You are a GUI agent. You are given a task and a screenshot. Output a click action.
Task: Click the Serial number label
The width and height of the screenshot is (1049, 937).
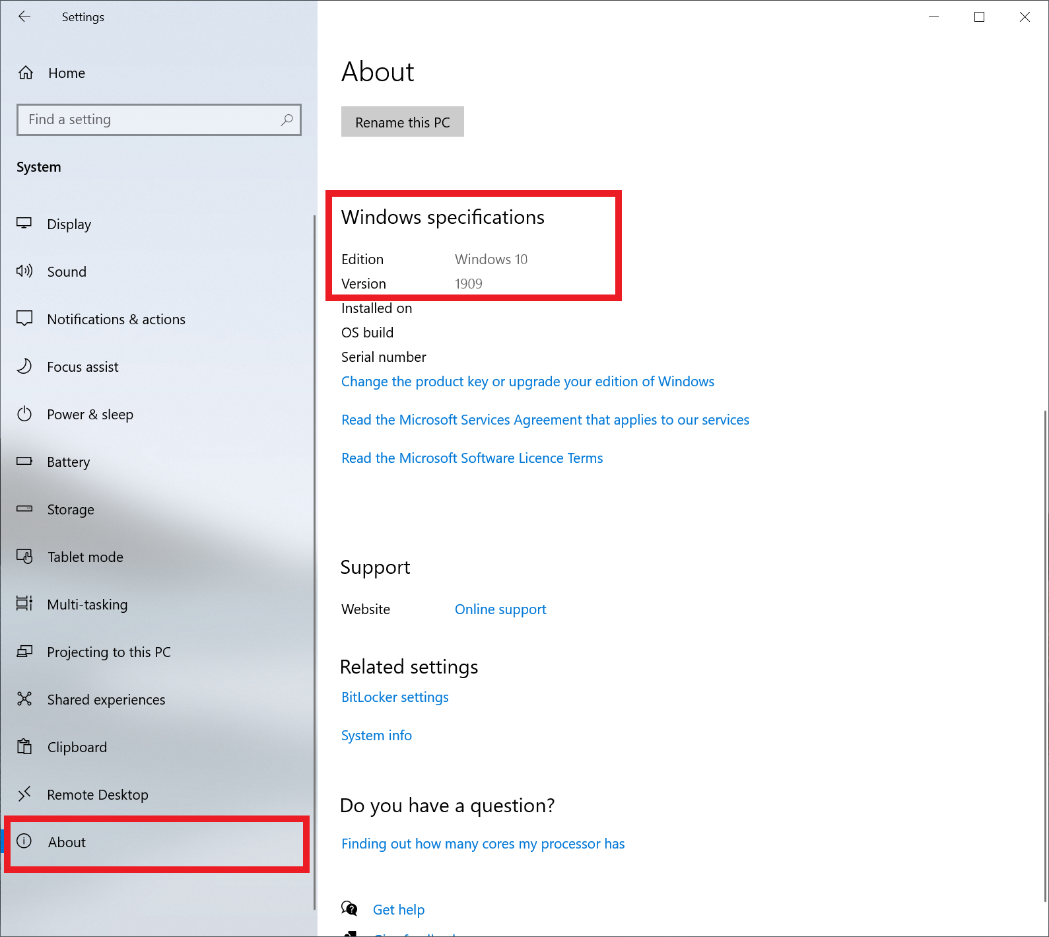pos(384,357)
